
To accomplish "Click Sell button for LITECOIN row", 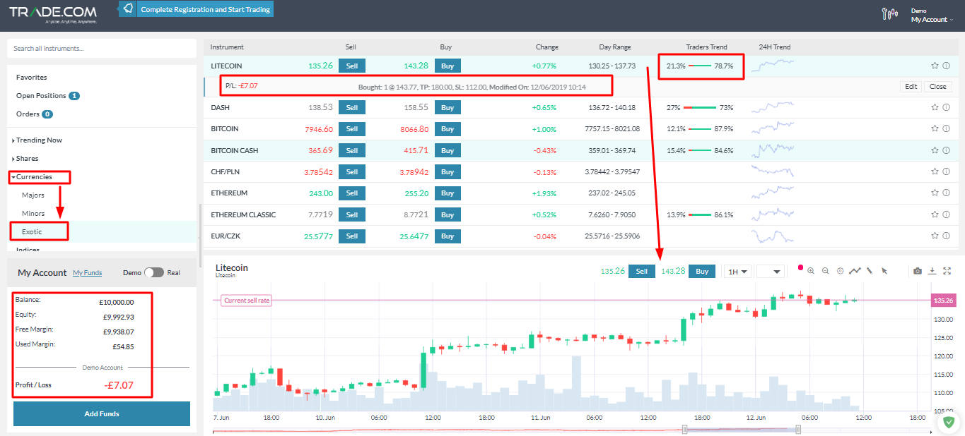I will click(x=351, y=66).
